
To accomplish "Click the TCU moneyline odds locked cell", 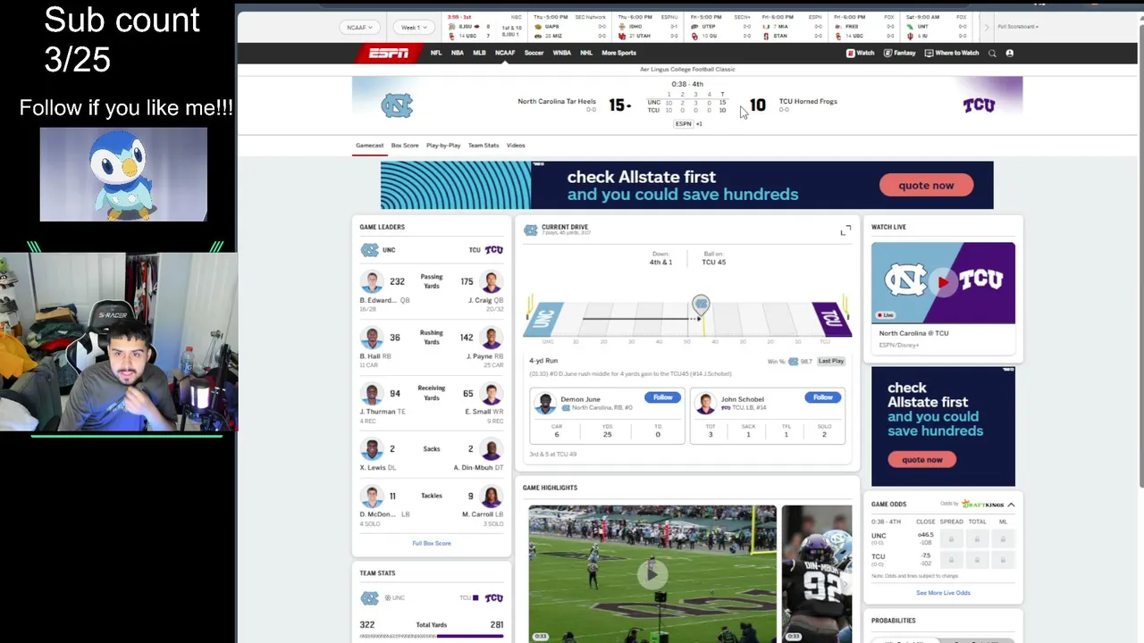I will click(x=1003, y=560).
